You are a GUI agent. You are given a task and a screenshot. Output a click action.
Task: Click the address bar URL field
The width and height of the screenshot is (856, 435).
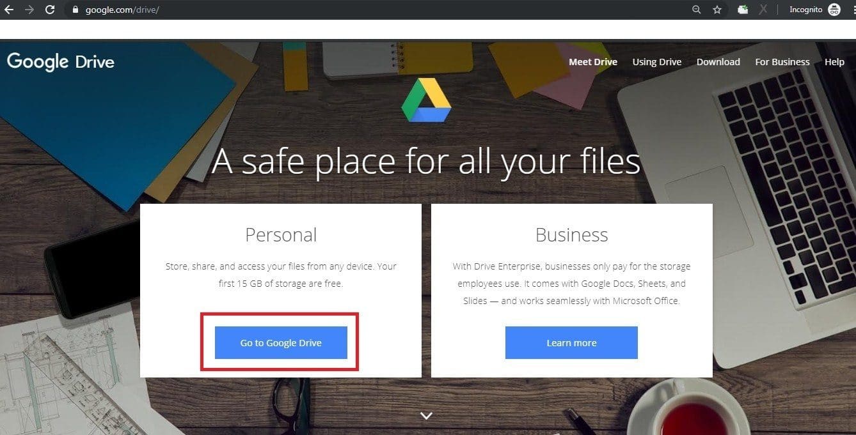pos(384,10)
